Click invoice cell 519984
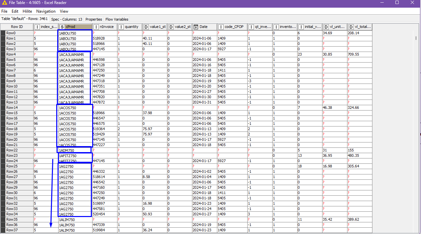The image size is (421, 234). [105, 230]
